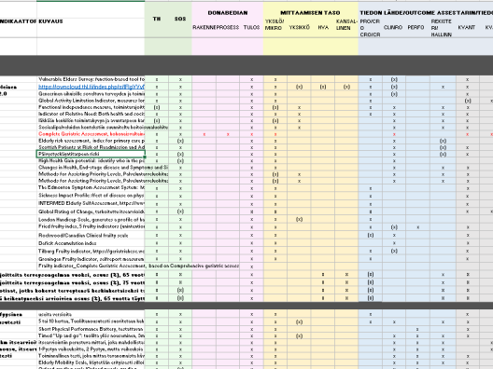The height and width of the screenshot is (369, 493).
Task: Select the High Health Gain potential cell
Action: 91,161
